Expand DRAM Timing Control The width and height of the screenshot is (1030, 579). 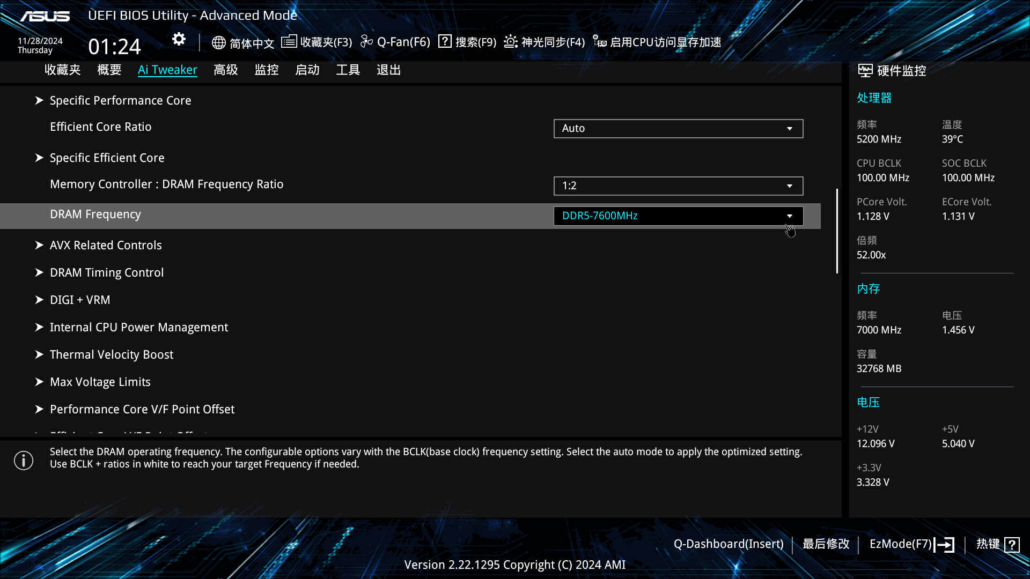107,272
